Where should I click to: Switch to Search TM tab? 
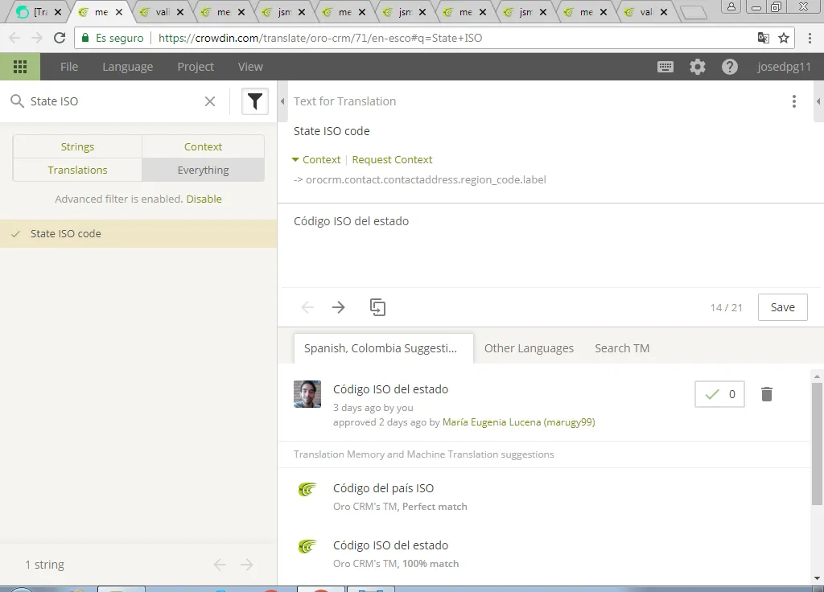tap(622, 348)
